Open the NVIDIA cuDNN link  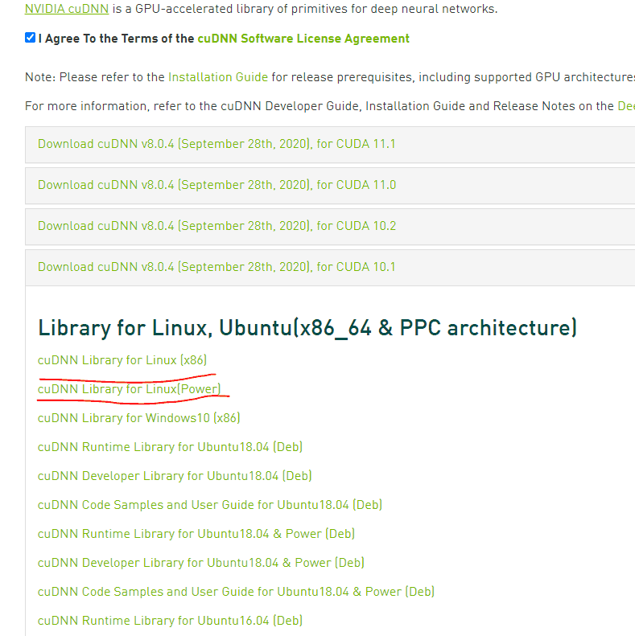coord(67,9)
